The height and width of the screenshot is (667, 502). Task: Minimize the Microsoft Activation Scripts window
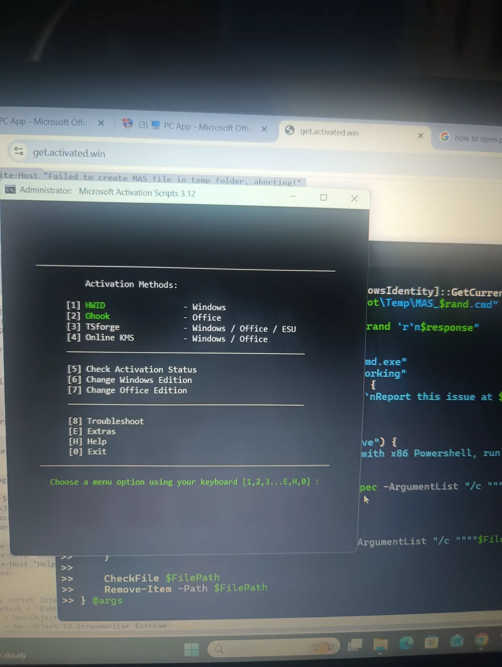(293, 196)
